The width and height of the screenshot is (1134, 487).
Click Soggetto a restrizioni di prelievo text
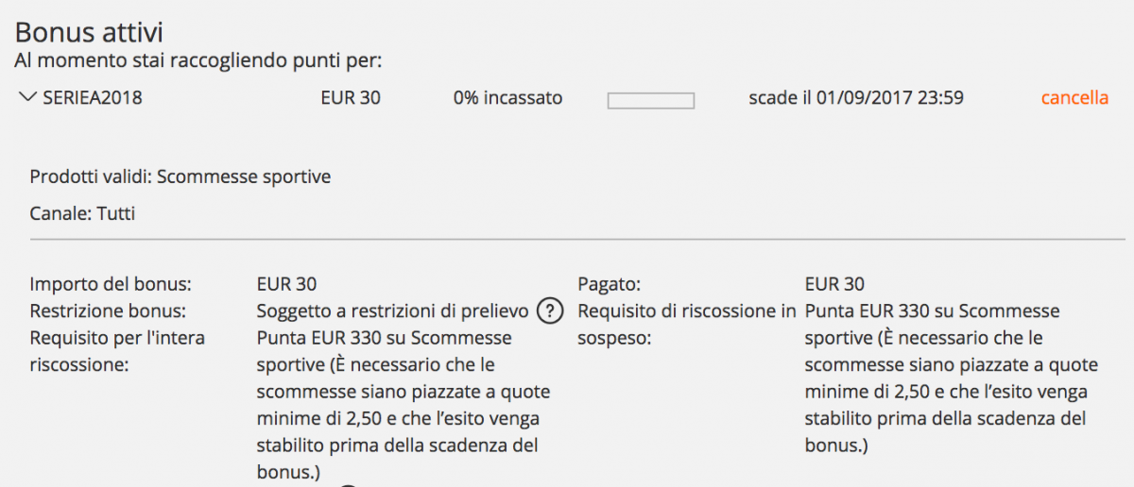tap(392, 311)
